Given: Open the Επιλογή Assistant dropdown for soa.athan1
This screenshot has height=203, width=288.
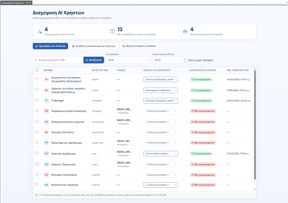Looking at the screenshot, I should [161, 122].
